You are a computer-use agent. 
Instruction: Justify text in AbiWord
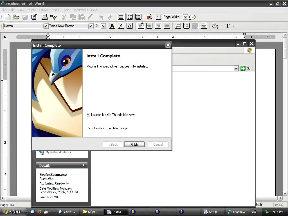tap(167, 26)
